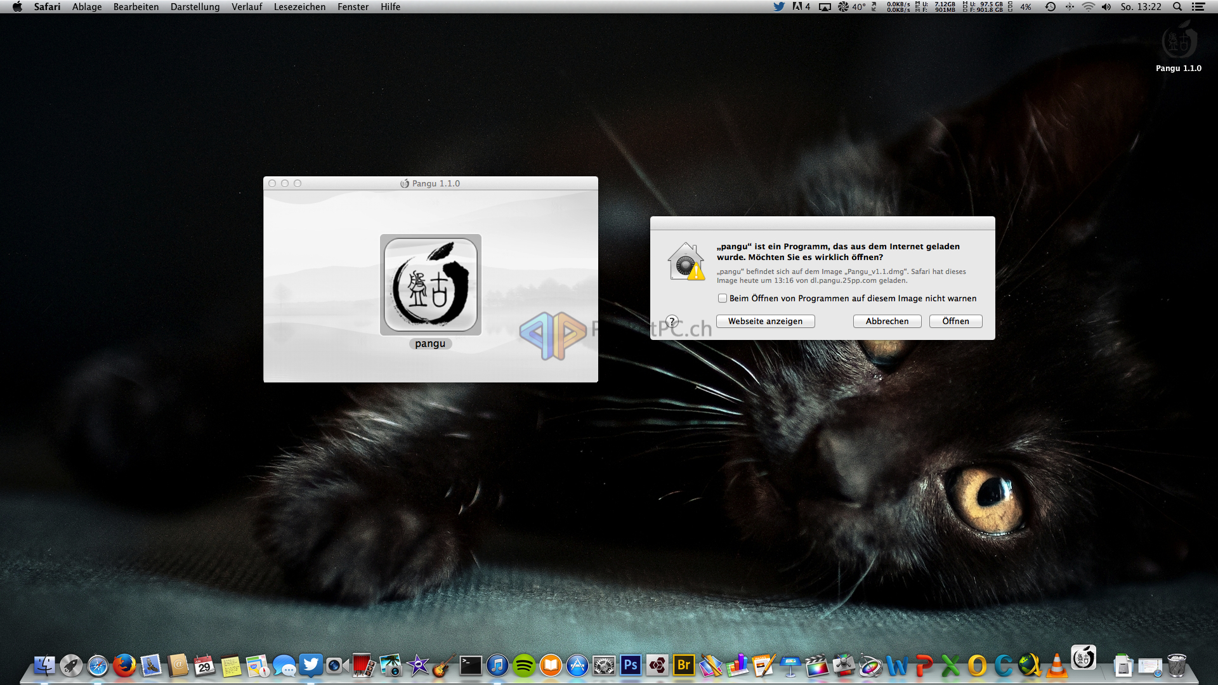Open Spotify in the Dock
Screen dimensions: 1218x685
pyautogui.click(x=524, y=665)
